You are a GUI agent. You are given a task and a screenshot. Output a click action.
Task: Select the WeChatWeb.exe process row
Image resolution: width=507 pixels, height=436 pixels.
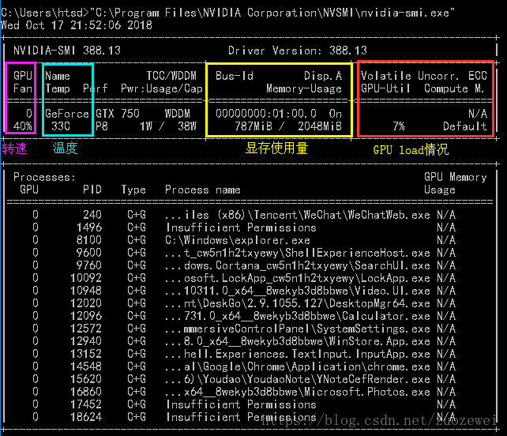tap(244, 215)
